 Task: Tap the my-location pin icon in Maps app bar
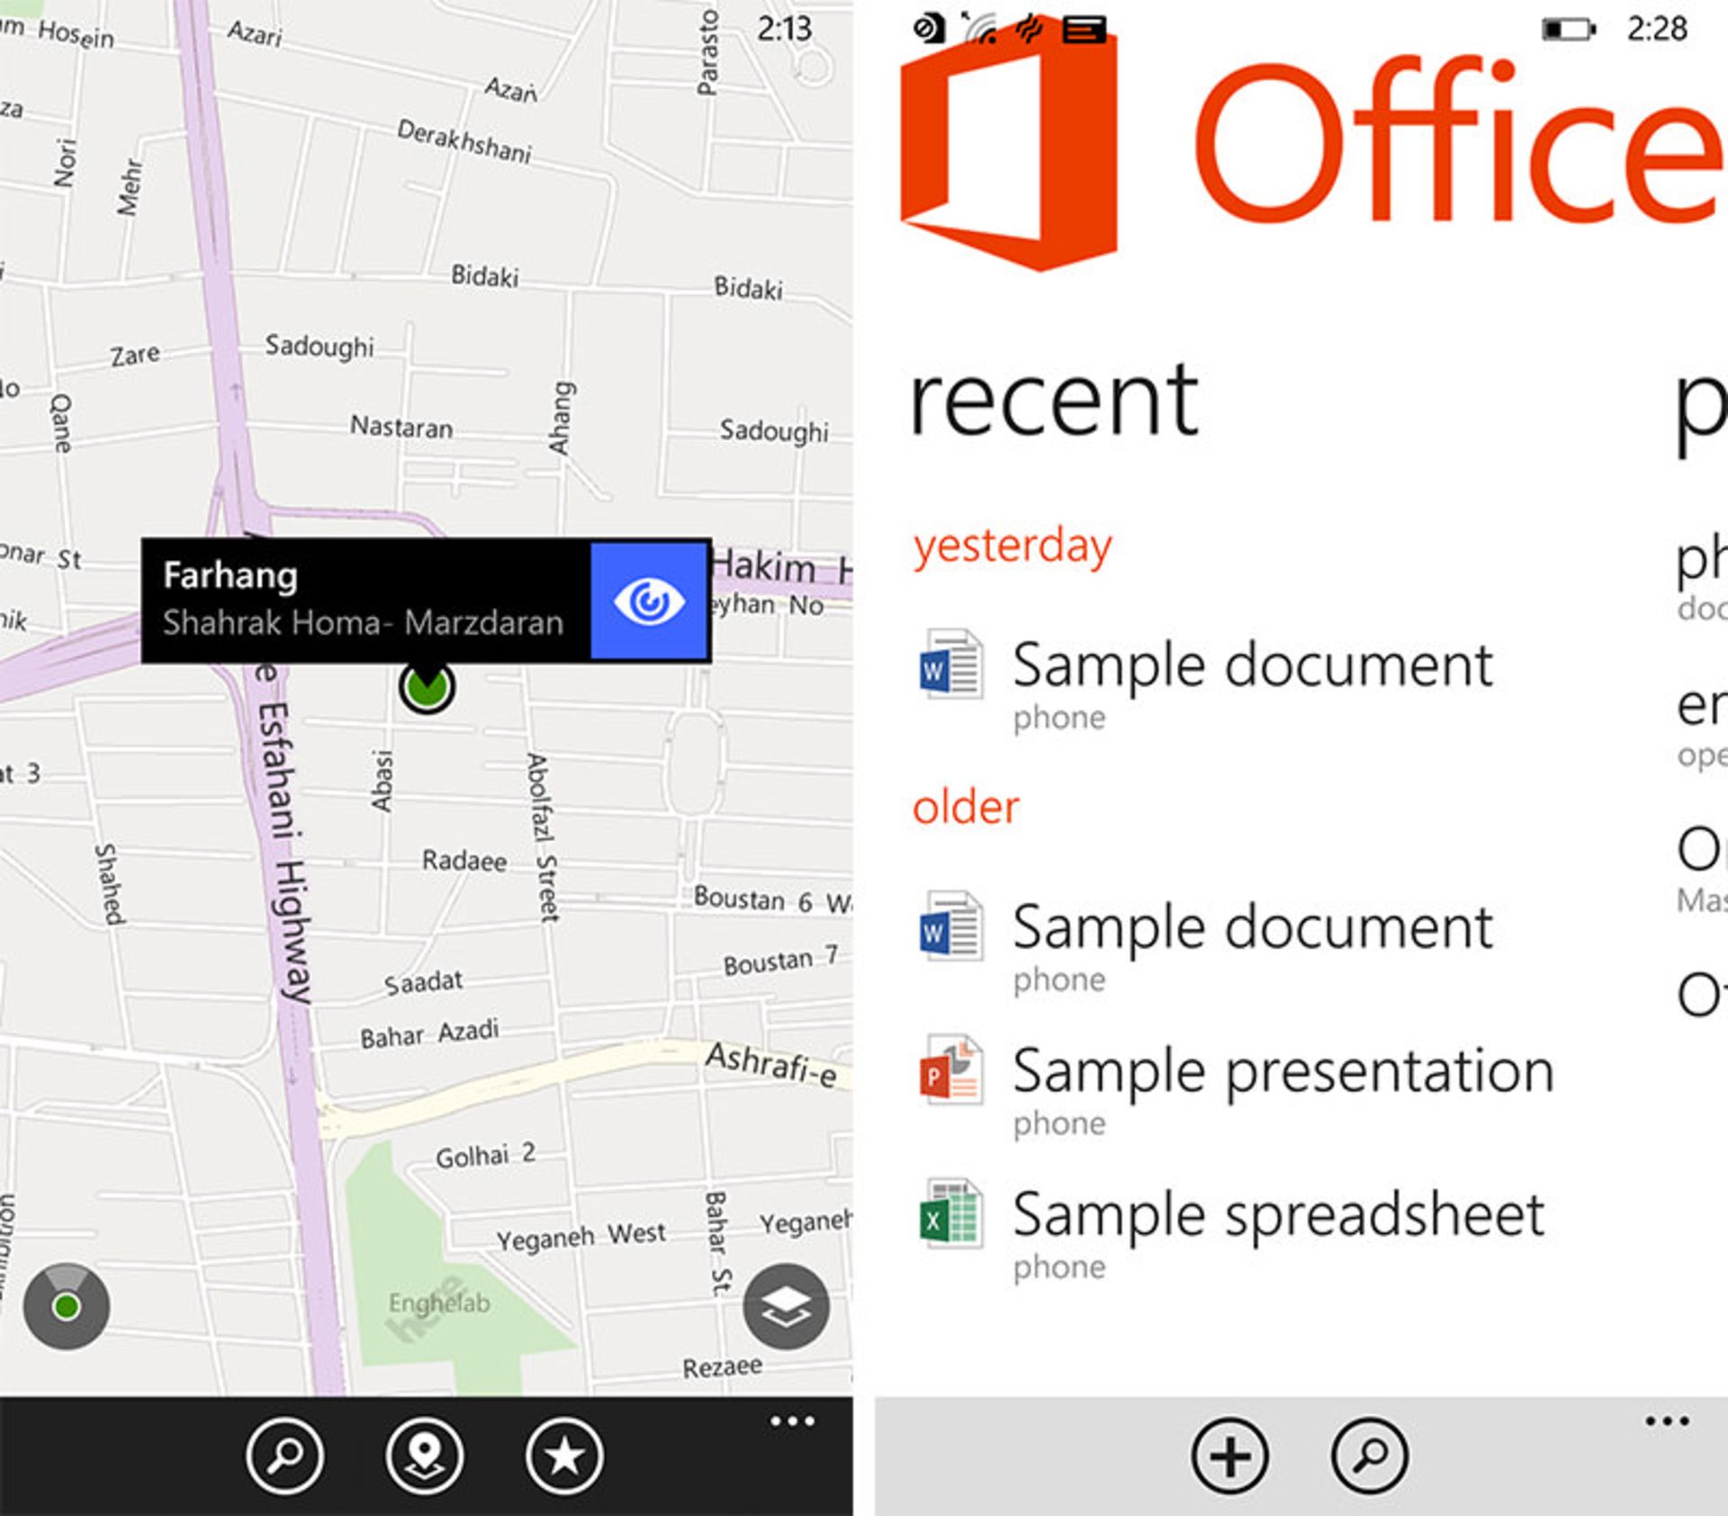pos(427,1457)
